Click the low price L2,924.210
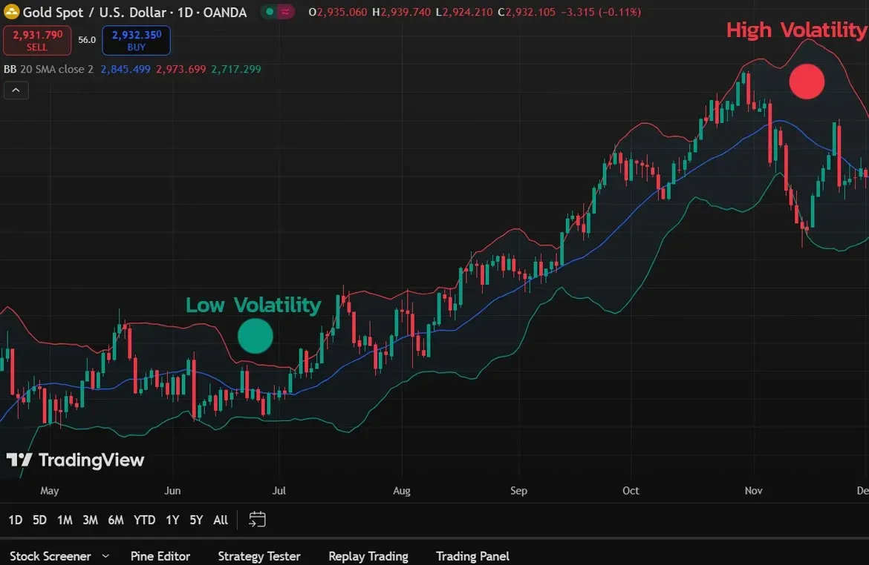This screenshot has width=869, height=565. [x=464, y=12]
